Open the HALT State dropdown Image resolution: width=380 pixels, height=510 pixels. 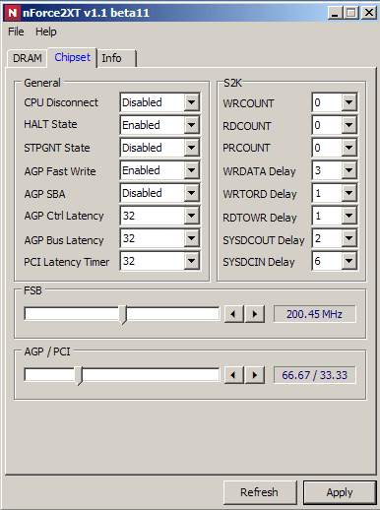coord(159,125)
